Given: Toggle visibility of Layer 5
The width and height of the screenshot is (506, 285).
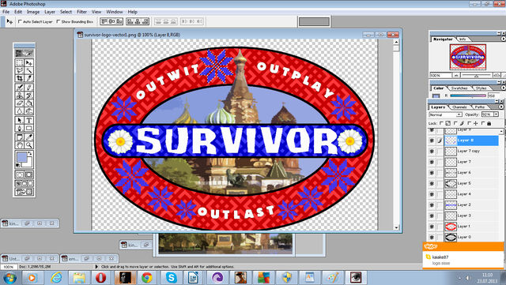Looking at the screenshot, I should (432, 183).
